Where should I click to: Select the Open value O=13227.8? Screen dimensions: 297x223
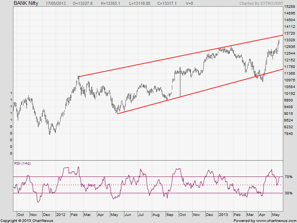[x=85, y=3]
